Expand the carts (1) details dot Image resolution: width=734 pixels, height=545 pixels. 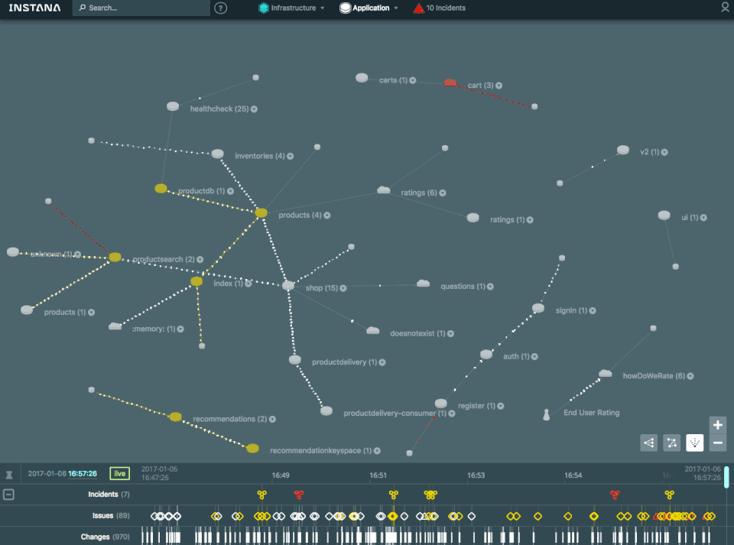click(412, 80)
